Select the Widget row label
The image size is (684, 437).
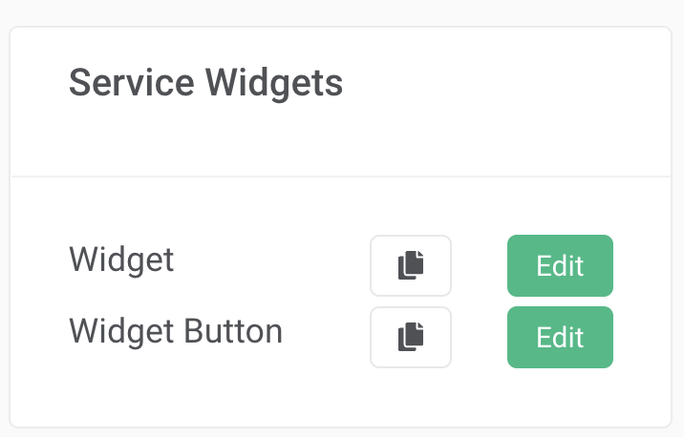click(121, 260)
